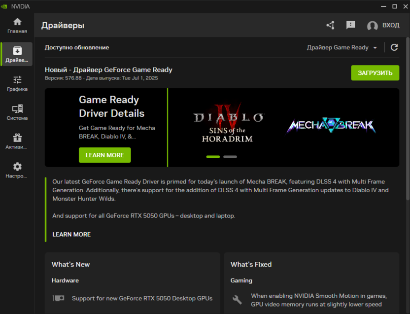Open the Система sidebar section
This screenshot has height=314, width=410.
(17, 112)
